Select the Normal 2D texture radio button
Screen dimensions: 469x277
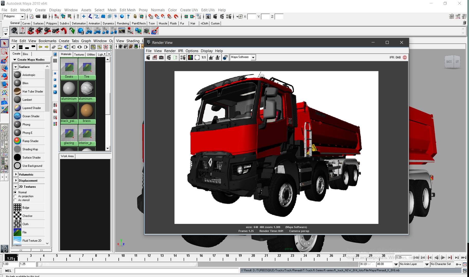pos(15,192)
